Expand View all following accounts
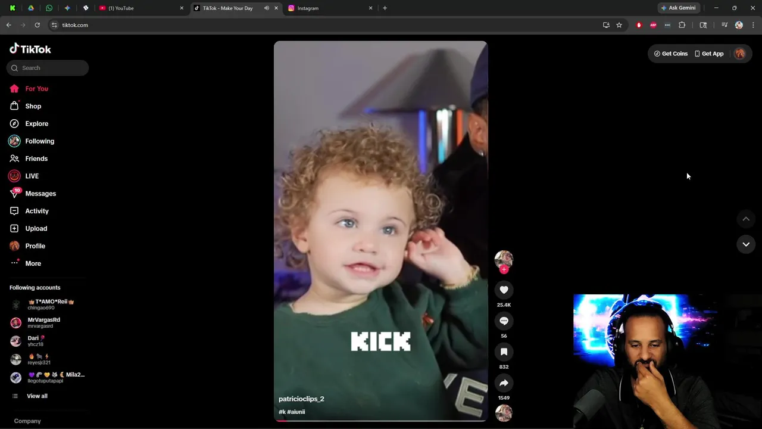 tap(29, 396)
